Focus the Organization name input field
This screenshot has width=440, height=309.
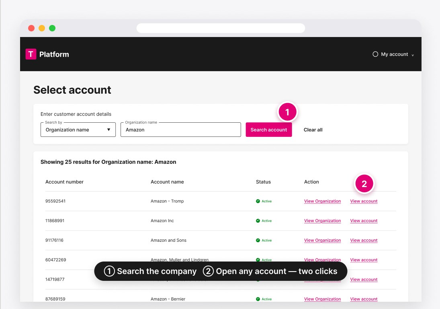coord(181,130)
